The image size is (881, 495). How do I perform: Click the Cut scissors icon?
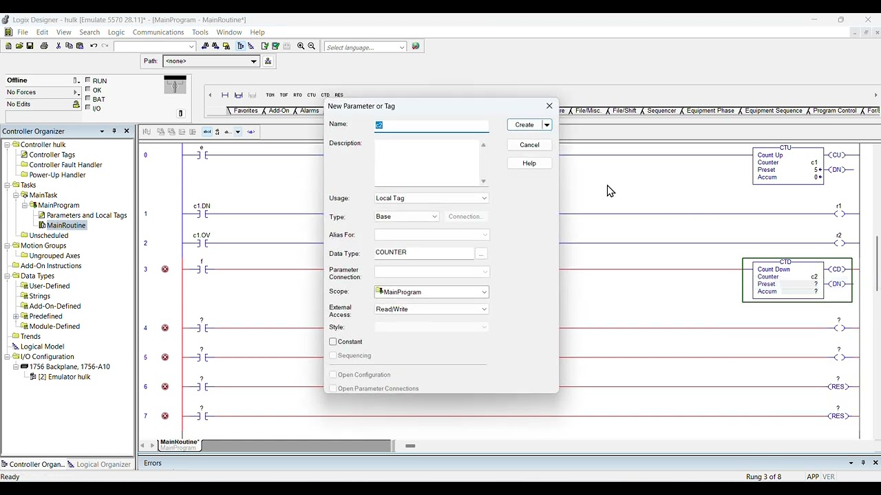(59, 46)
